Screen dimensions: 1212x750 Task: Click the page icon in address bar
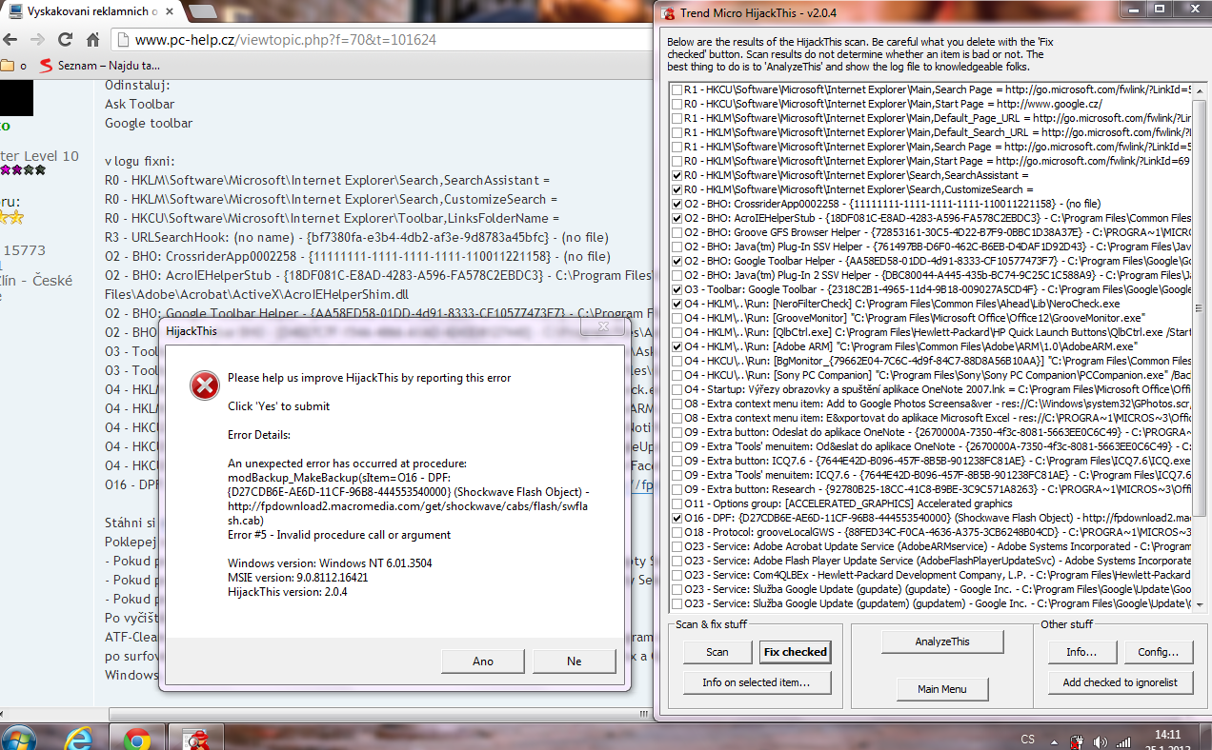tap(123, 40)
